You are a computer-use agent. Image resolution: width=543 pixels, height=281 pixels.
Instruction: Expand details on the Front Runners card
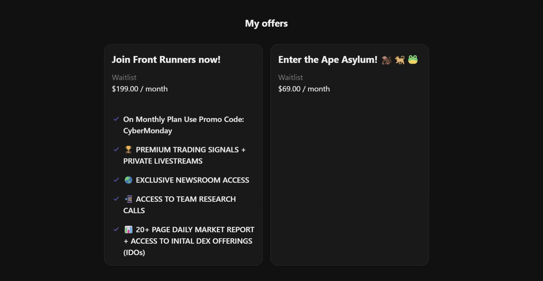(183, 154)
